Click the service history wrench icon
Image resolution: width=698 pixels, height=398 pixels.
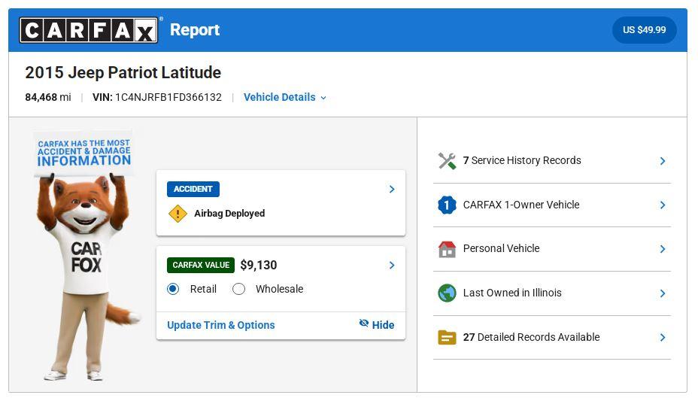447,161
